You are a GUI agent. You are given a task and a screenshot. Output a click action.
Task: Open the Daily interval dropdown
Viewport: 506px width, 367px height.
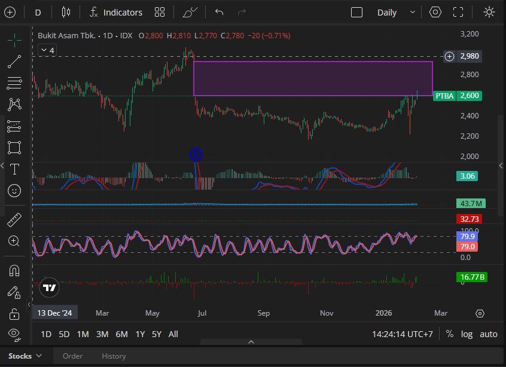pyautogui.click(x=395, y=12)
